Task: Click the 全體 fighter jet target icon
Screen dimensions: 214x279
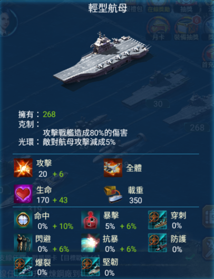Action: tap(113, 168)
